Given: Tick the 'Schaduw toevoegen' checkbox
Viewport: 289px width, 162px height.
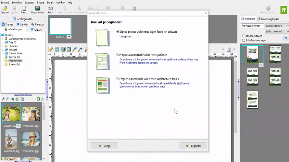Looking at the screenshot, I should click(x=243, y=41).
